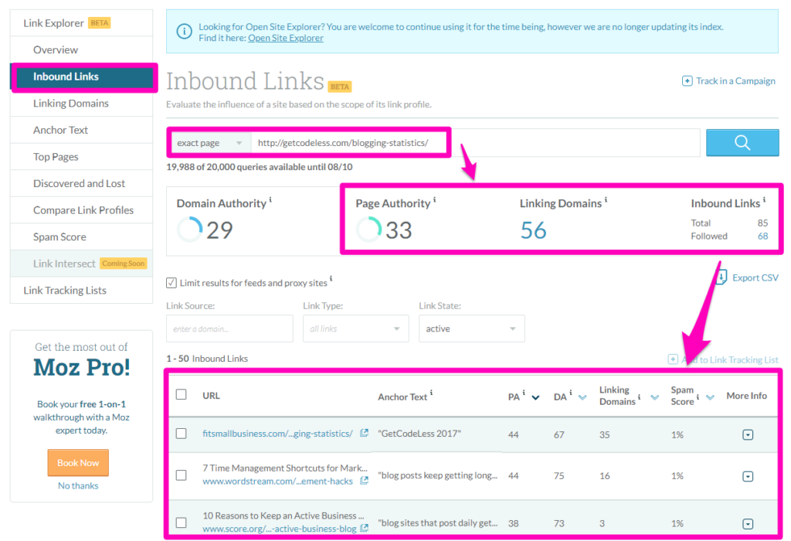Click Export CSV link
Screen dimensions: 791x541
755,277
